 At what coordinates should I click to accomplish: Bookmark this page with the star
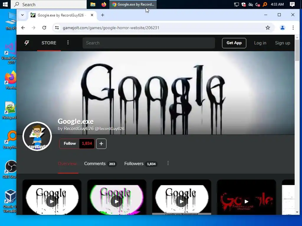click(x=268, y=28)
